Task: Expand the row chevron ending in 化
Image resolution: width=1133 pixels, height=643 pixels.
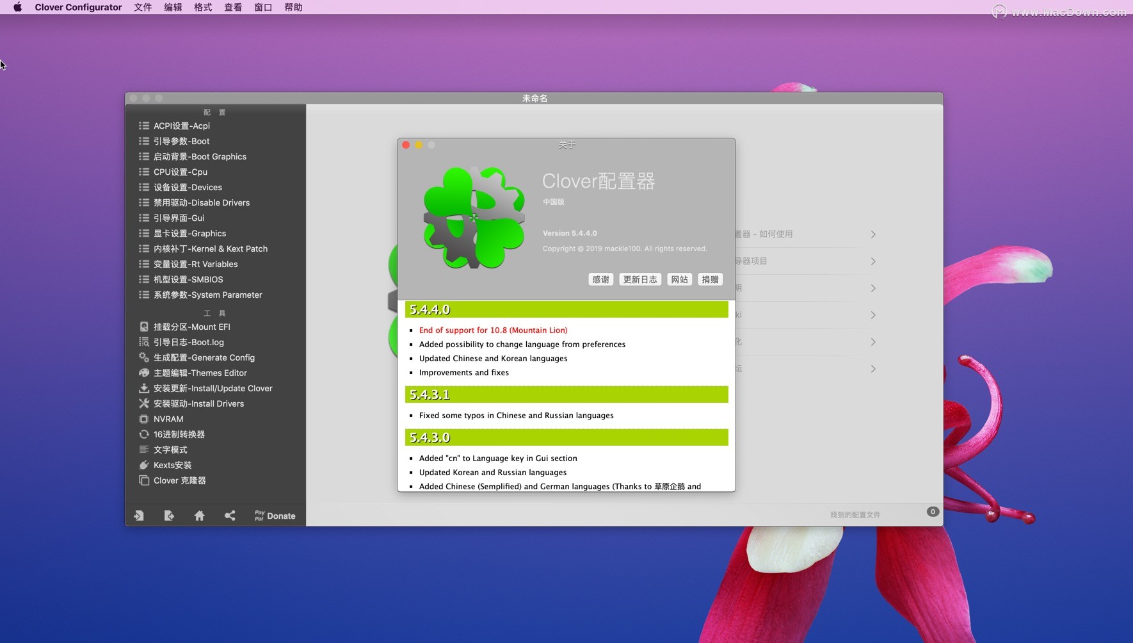Action: tap(873, 342)
